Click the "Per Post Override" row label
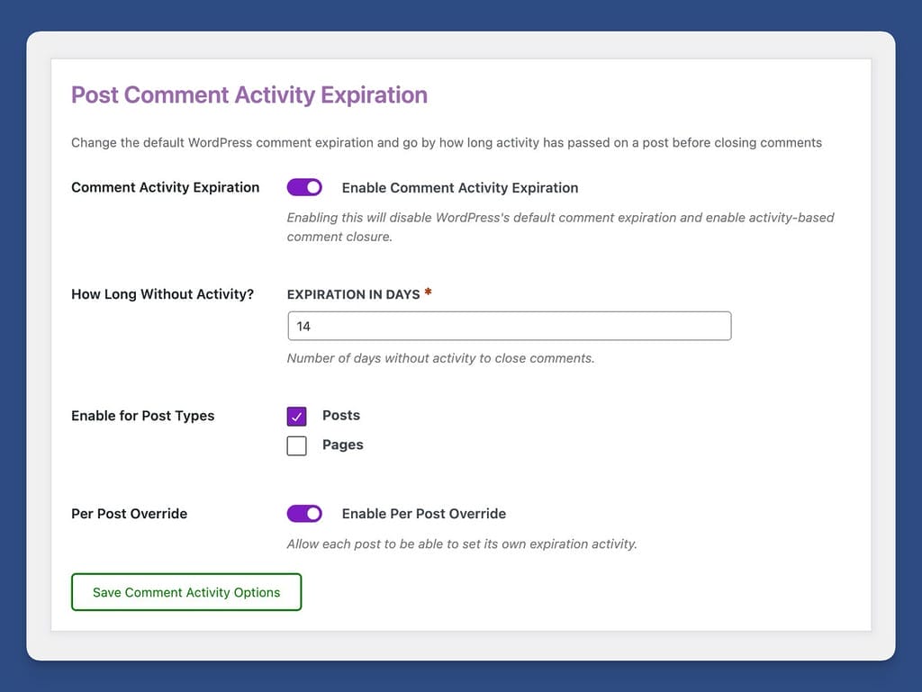Image resolution: width=922 pixels, height=692 pixels. tap(130, 514)
